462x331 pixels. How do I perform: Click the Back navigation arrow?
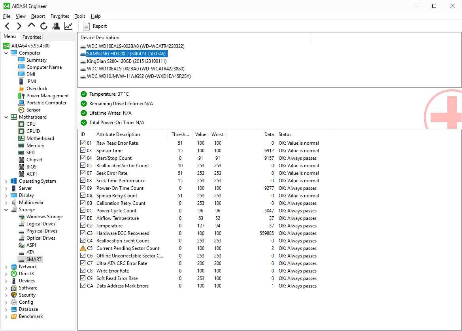click(x=8, y=26)
